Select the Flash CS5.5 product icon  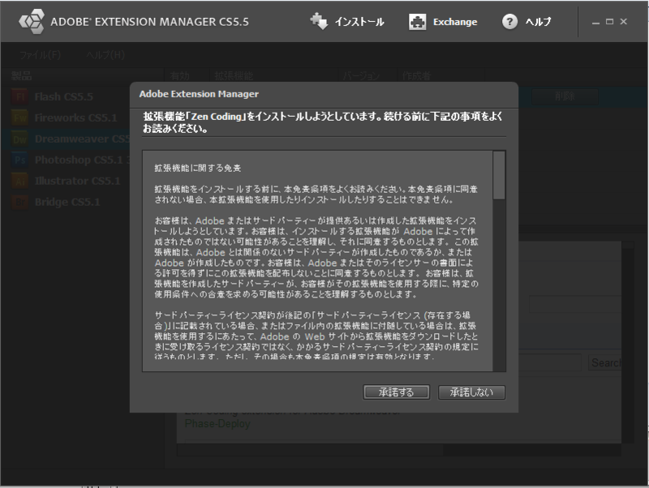click(18, 96)
